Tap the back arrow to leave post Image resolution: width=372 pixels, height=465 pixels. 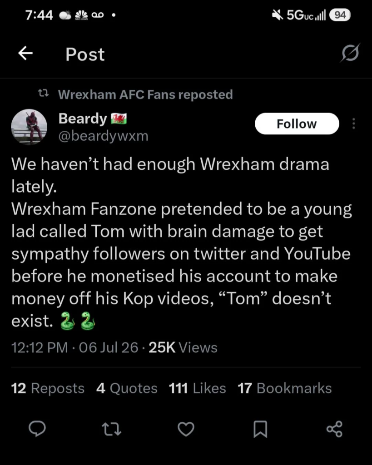point(25,54)
